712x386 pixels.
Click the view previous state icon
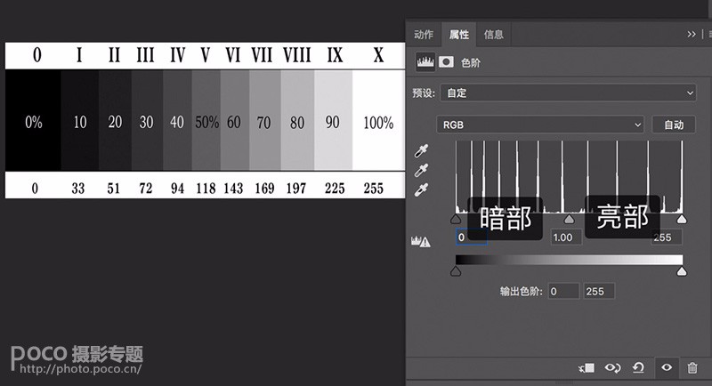612,368
